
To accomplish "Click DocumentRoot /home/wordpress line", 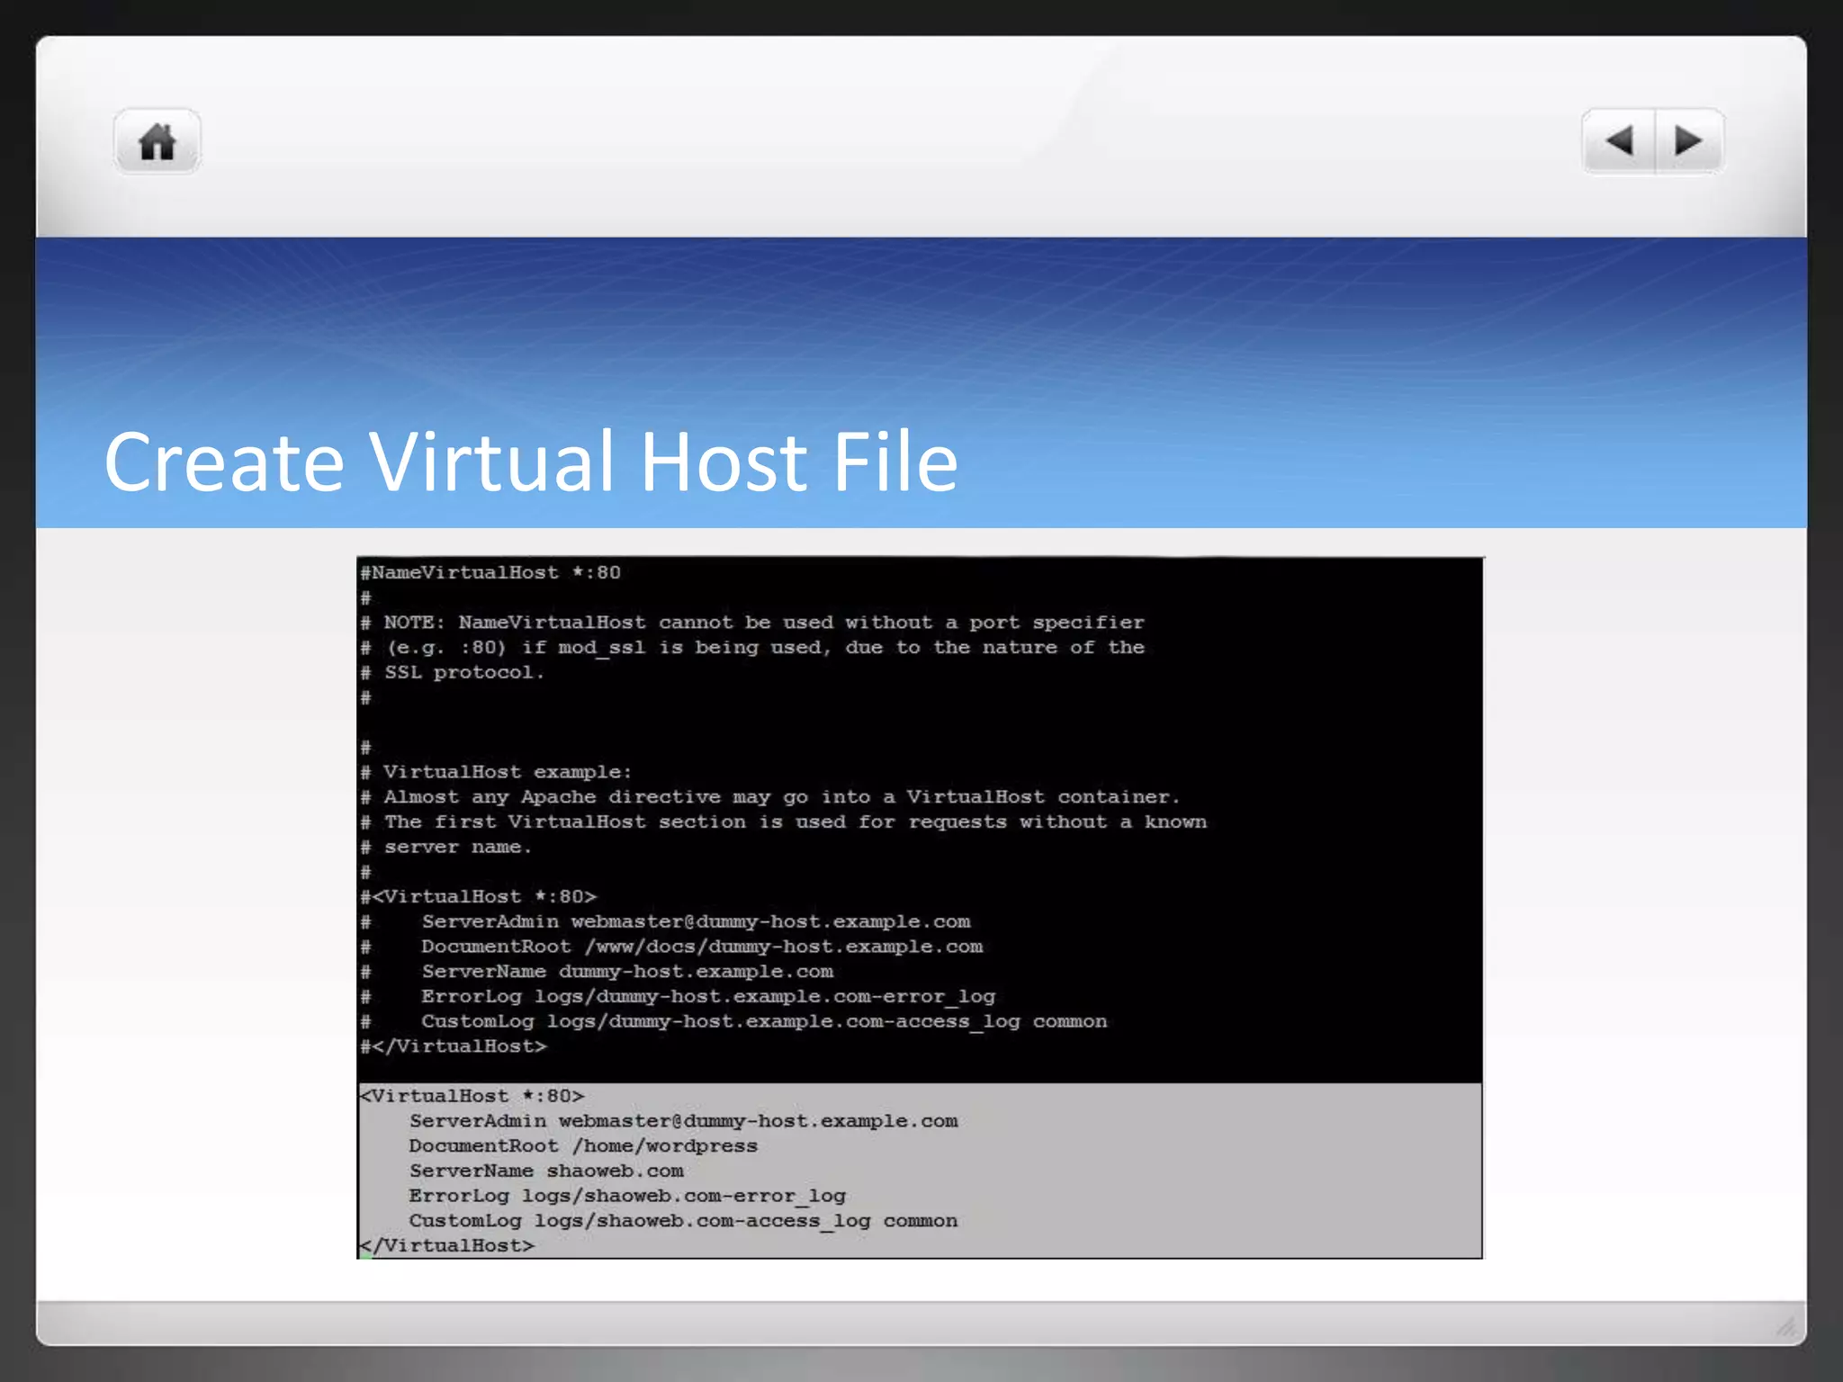I will click(x=583, y=1146).
